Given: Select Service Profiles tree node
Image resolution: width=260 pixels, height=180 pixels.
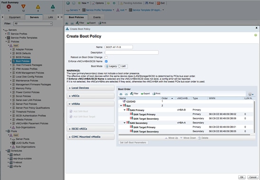Looking at the screenshot, I should [19, 34].
